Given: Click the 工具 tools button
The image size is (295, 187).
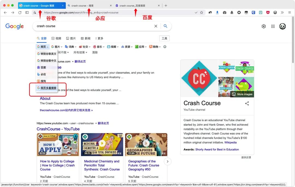Looking at the screenshot, I should point(164,39).
